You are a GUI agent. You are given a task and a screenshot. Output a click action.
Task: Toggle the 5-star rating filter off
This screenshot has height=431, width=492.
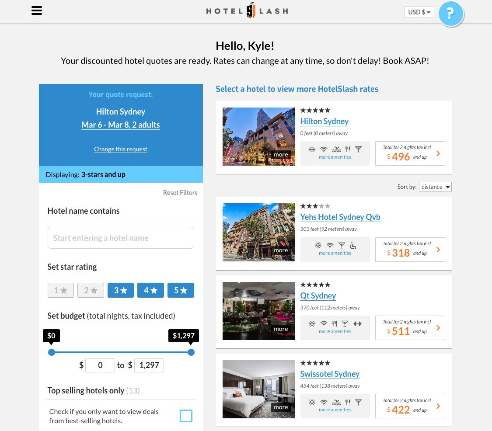tap(181, 290)
